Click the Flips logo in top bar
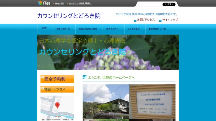216x121 pixels. click(x=44, y=3)
